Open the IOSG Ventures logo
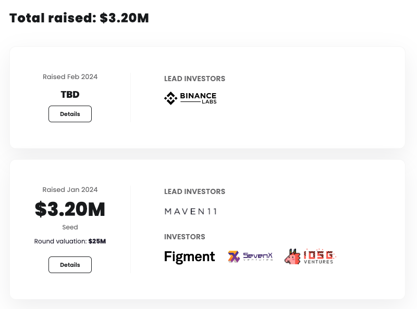This screenshot has height=309, width=417. click(310, 256)
